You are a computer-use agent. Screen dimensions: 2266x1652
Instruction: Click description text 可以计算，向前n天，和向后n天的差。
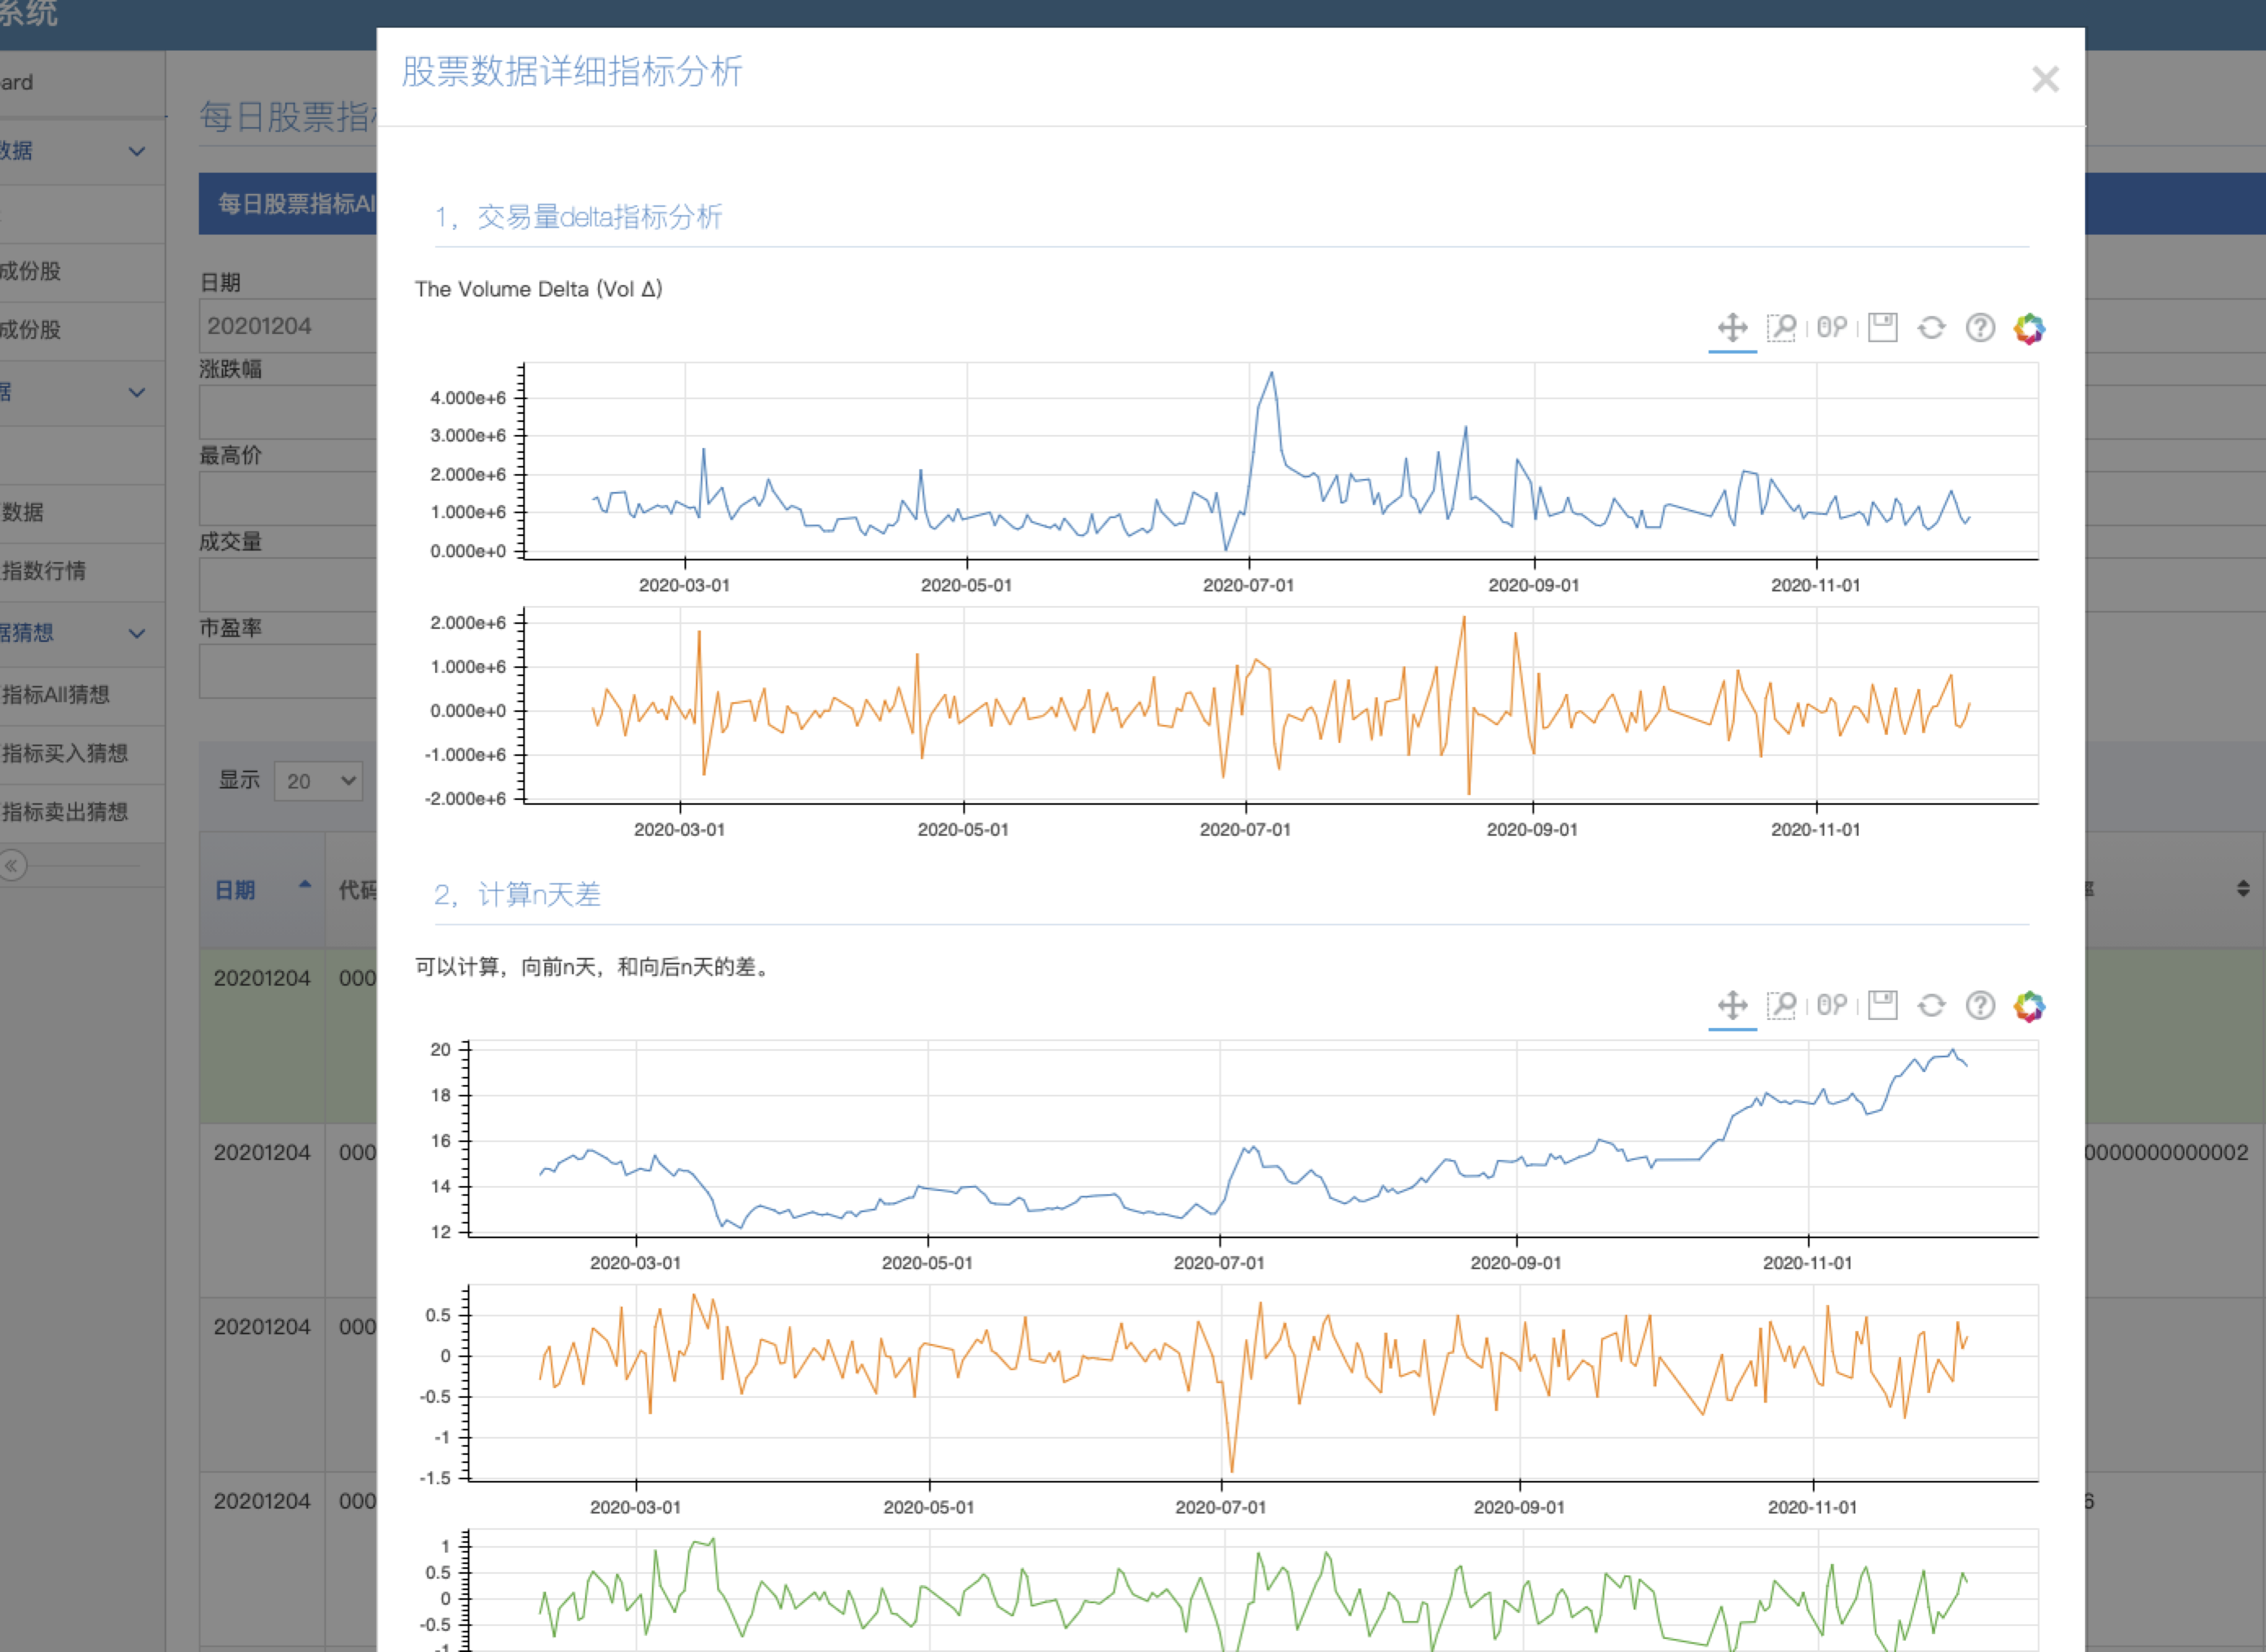(596, 967)
